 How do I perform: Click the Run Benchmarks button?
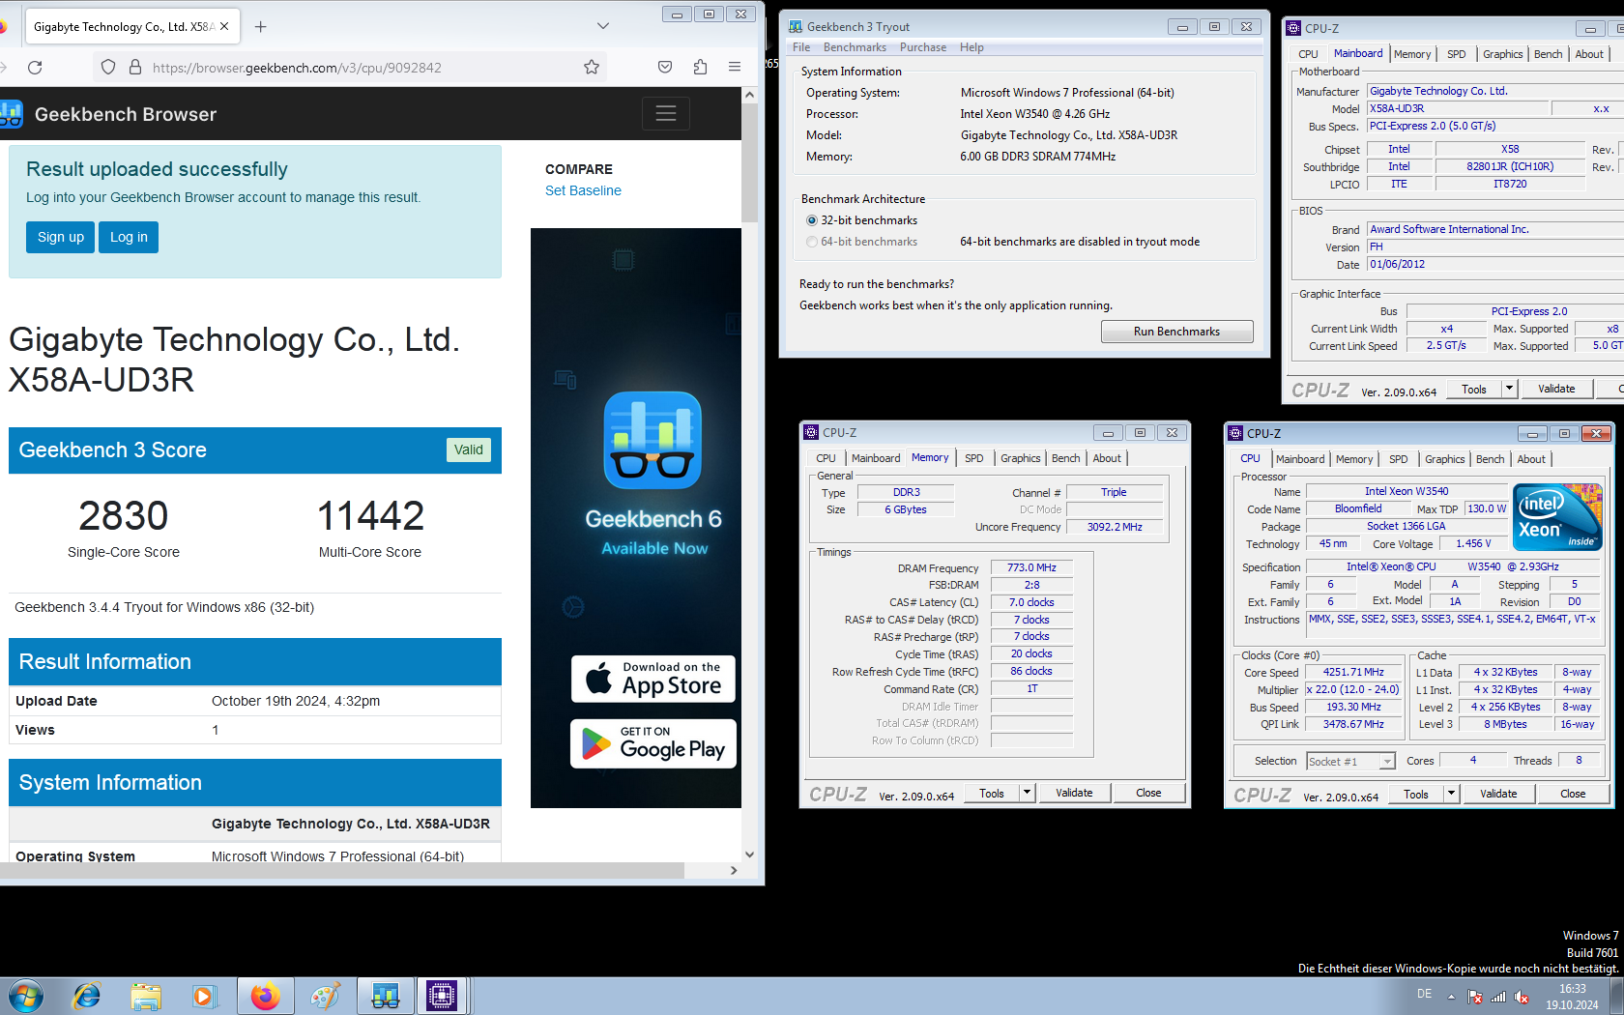coord(1176,332)
